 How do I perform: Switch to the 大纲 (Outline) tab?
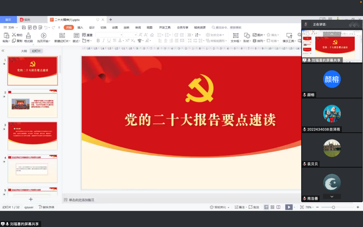coord(24,51)
